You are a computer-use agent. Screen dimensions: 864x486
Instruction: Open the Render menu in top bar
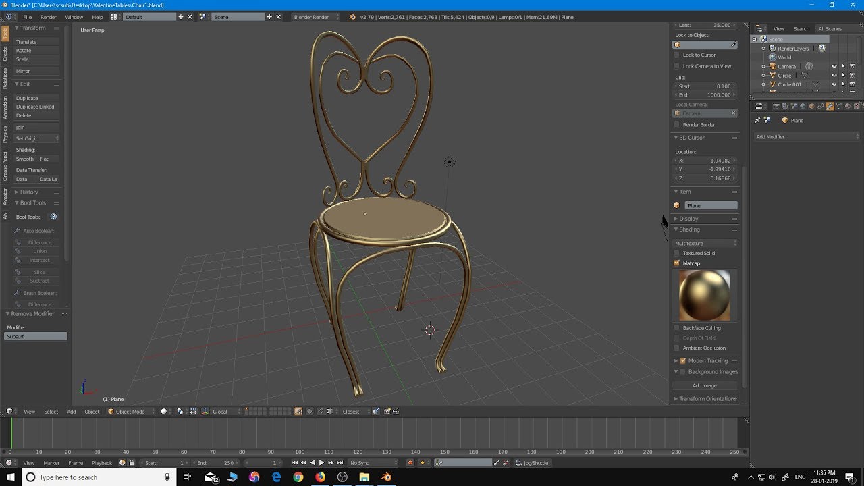click(49, 17)
